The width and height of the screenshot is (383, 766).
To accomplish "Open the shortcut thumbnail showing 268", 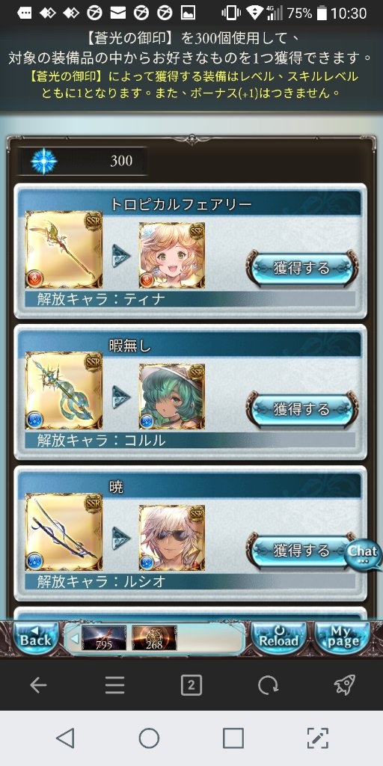I will pos(154,639).
